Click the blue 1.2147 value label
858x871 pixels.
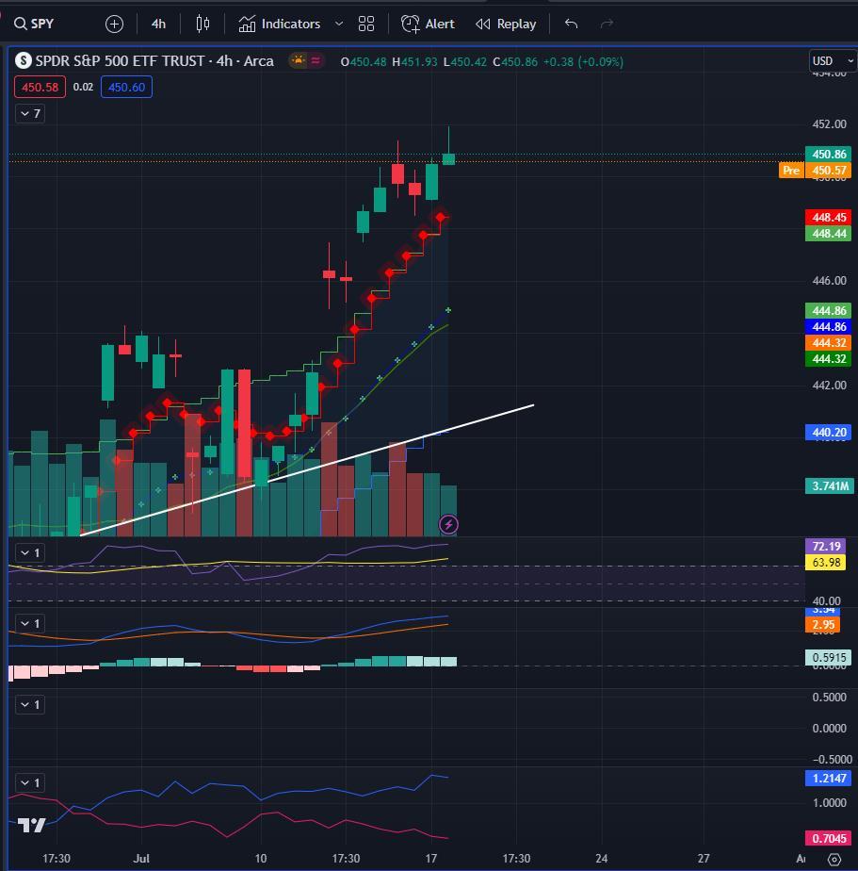829,779
